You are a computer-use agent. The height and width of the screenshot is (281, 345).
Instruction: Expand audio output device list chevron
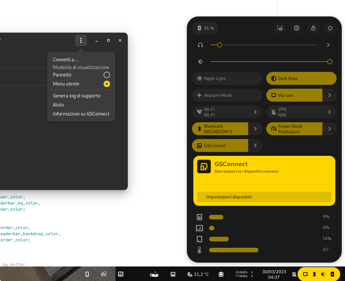[328, 45]
